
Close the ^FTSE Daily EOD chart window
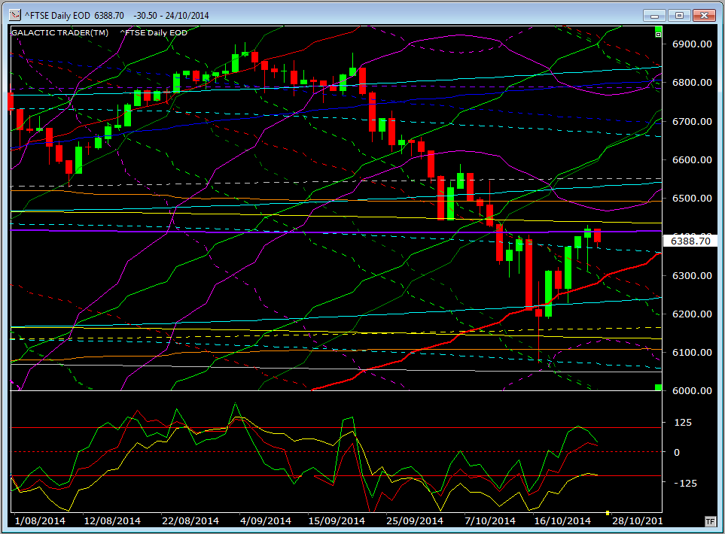(x=704, y=16)
